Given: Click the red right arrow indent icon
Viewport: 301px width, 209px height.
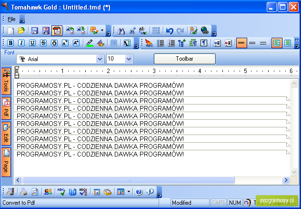Looking at the screenshot, I should (228, 43).
